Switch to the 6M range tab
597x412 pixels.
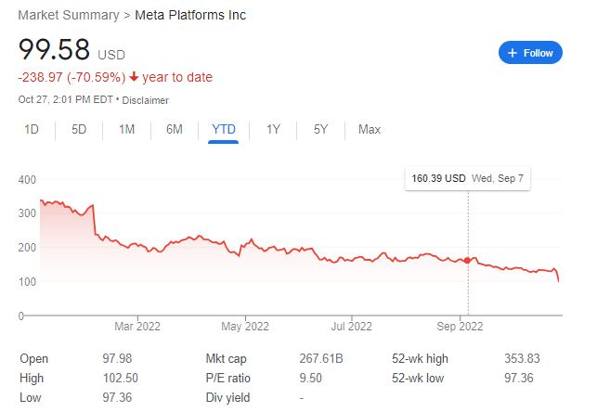pyautogui.click(x=175, y=130)
